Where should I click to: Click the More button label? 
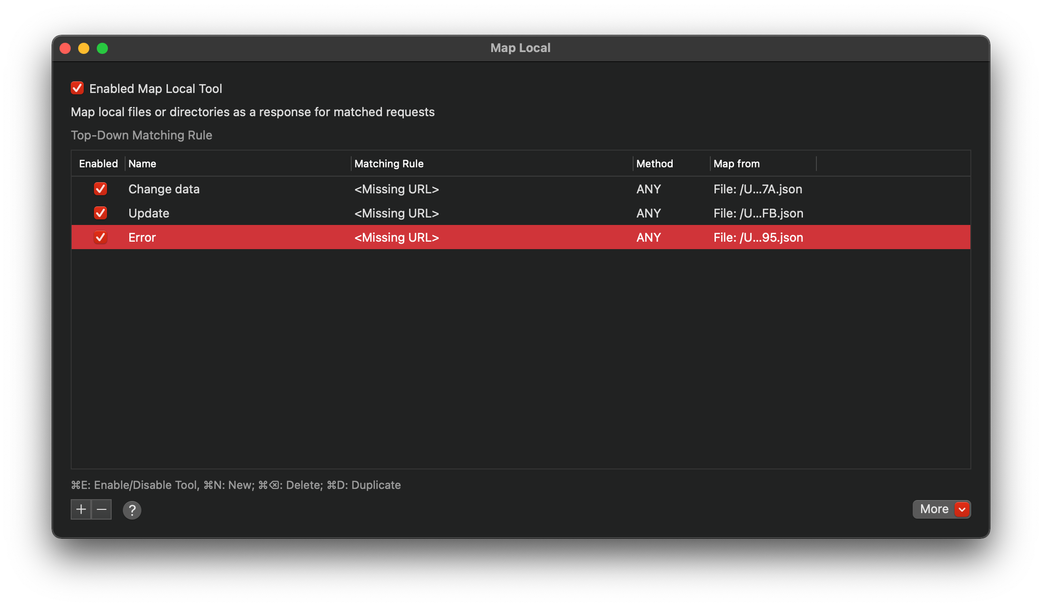point(934,509)
